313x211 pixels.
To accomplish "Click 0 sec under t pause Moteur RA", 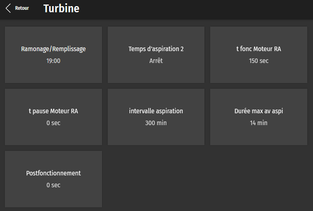I will (x=53, y=123).
